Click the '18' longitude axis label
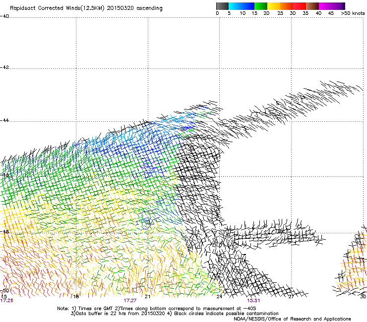The image size is (367, 322). click(76, 297)
